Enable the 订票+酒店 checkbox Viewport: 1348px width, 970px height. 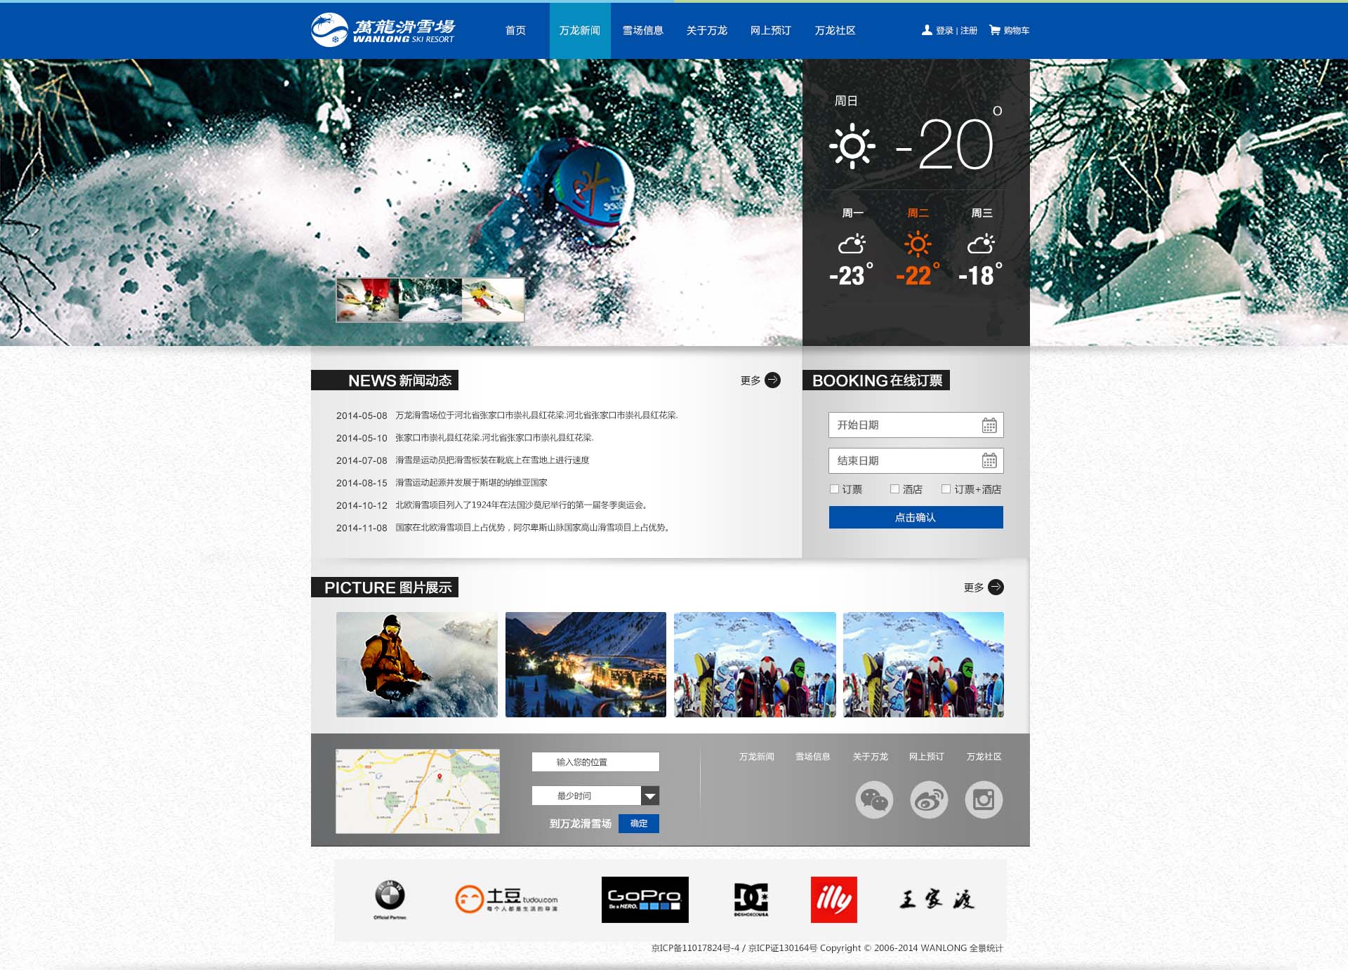click(946, 489)
